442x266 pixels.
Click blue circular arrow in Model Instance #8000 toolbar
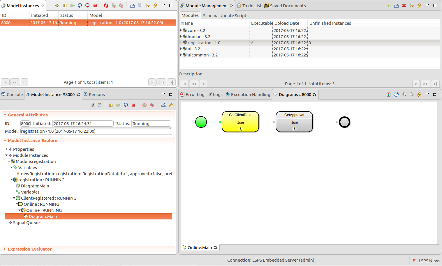click(x=126, y=105)
